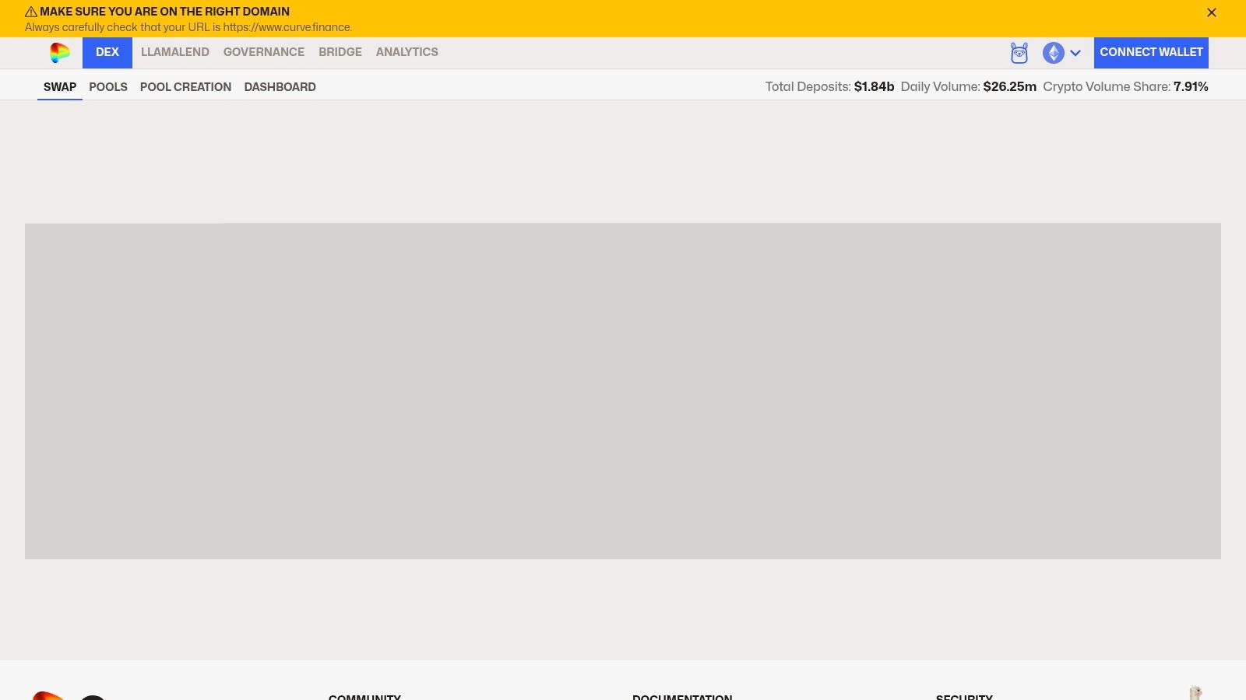This screenshot has height=700, width=1246.
Task: Click the Crypto Volume Share value 7.91%
Action: click(x=1191, y=87)
